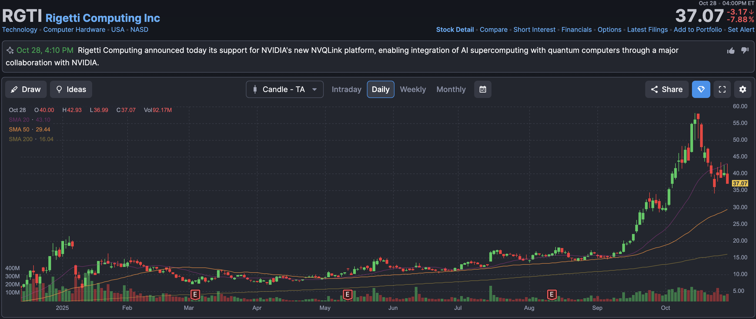Toggle the SMA 20 indicator label

pyautogui.click(x=19, y=120)
